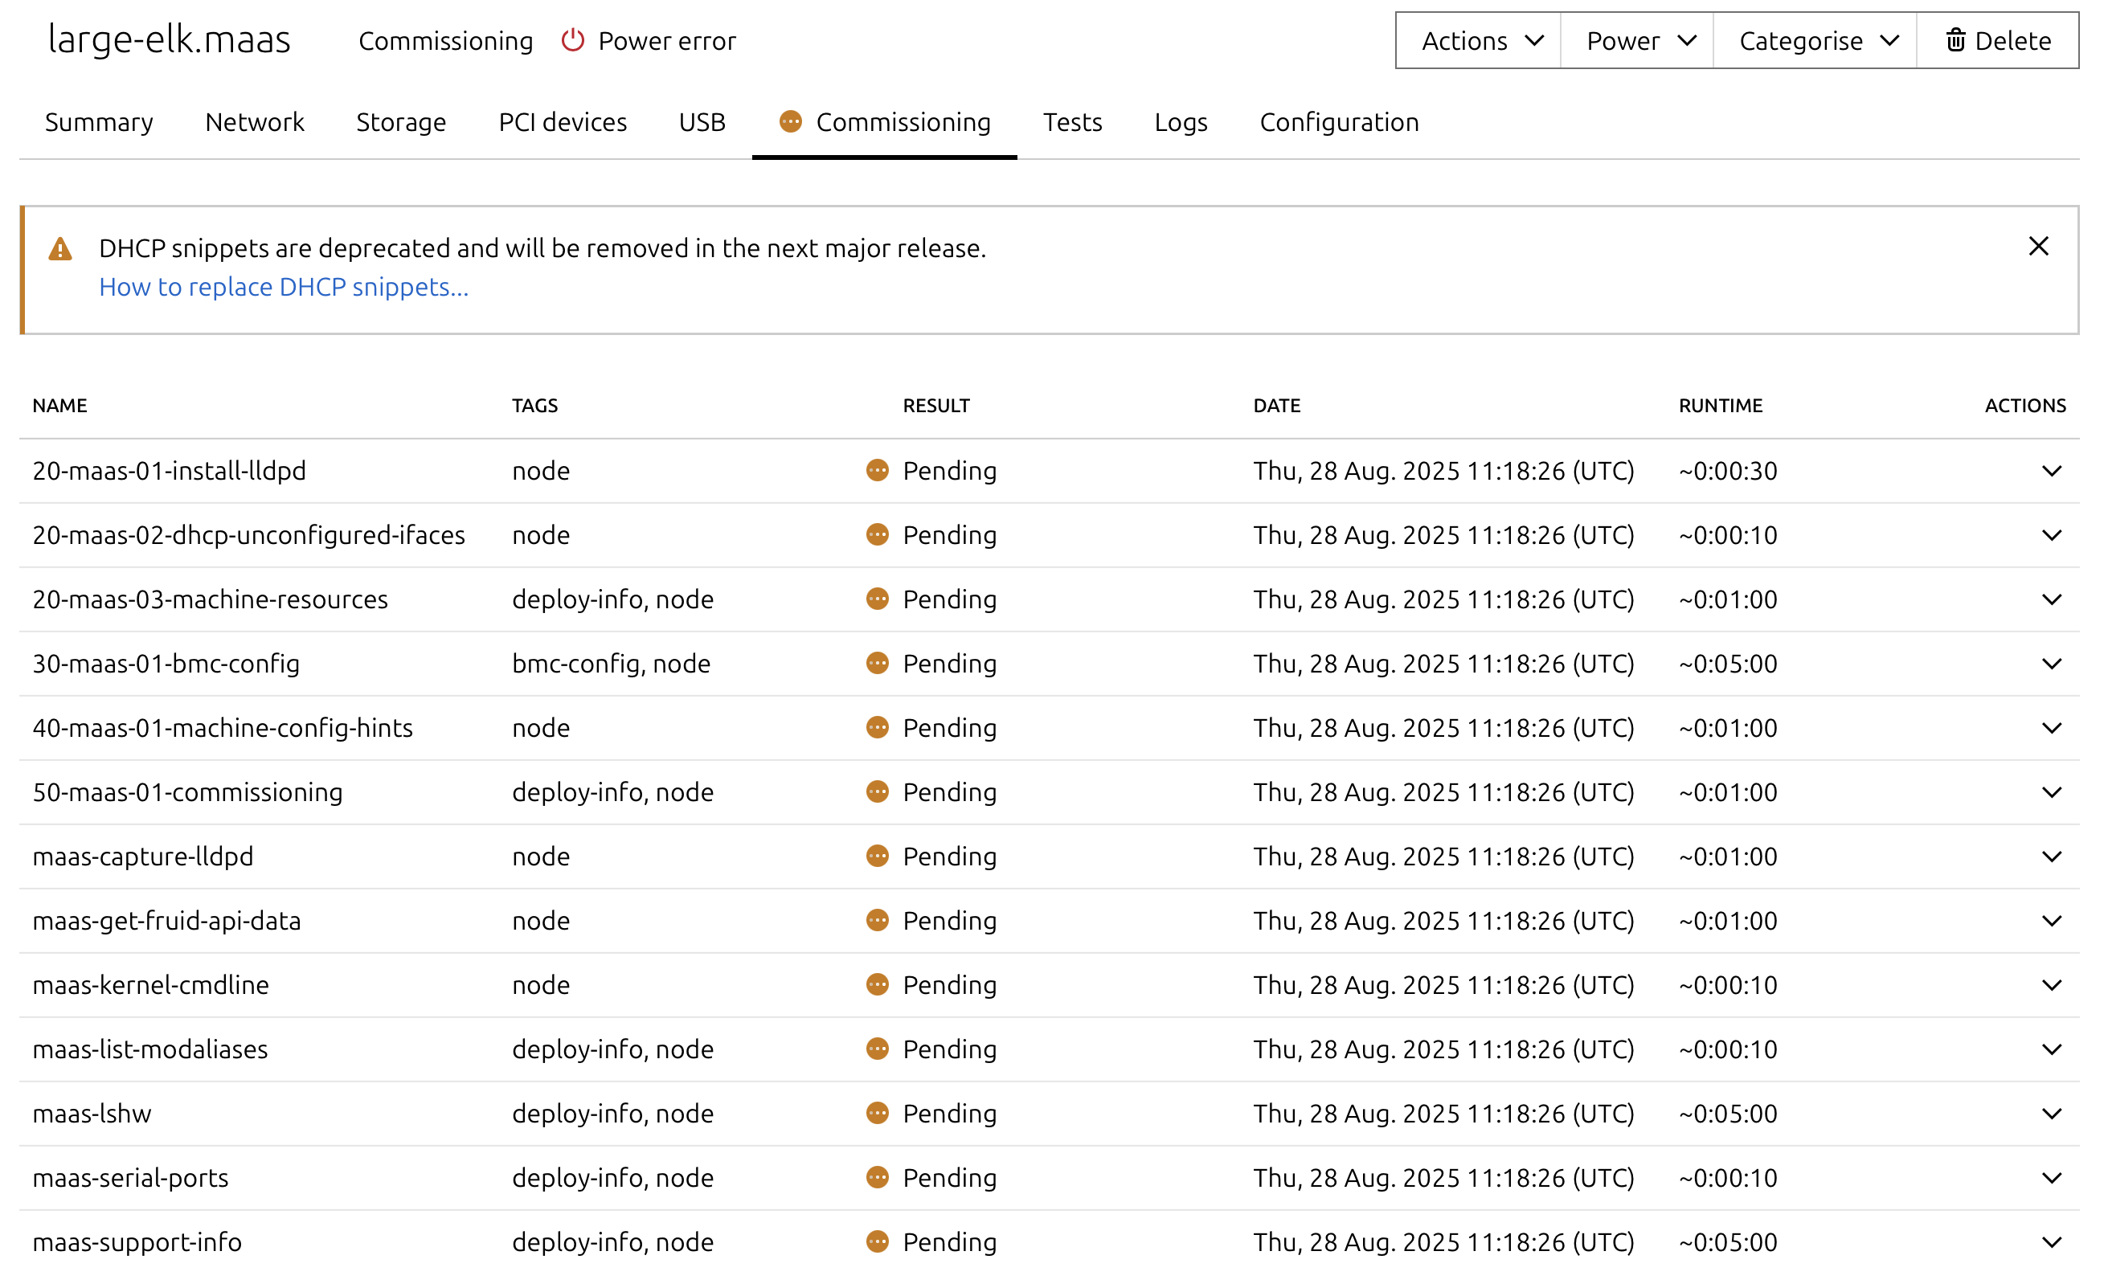Click pending icon for 20-maas-01-install-lldpd

tap(877, 470)
